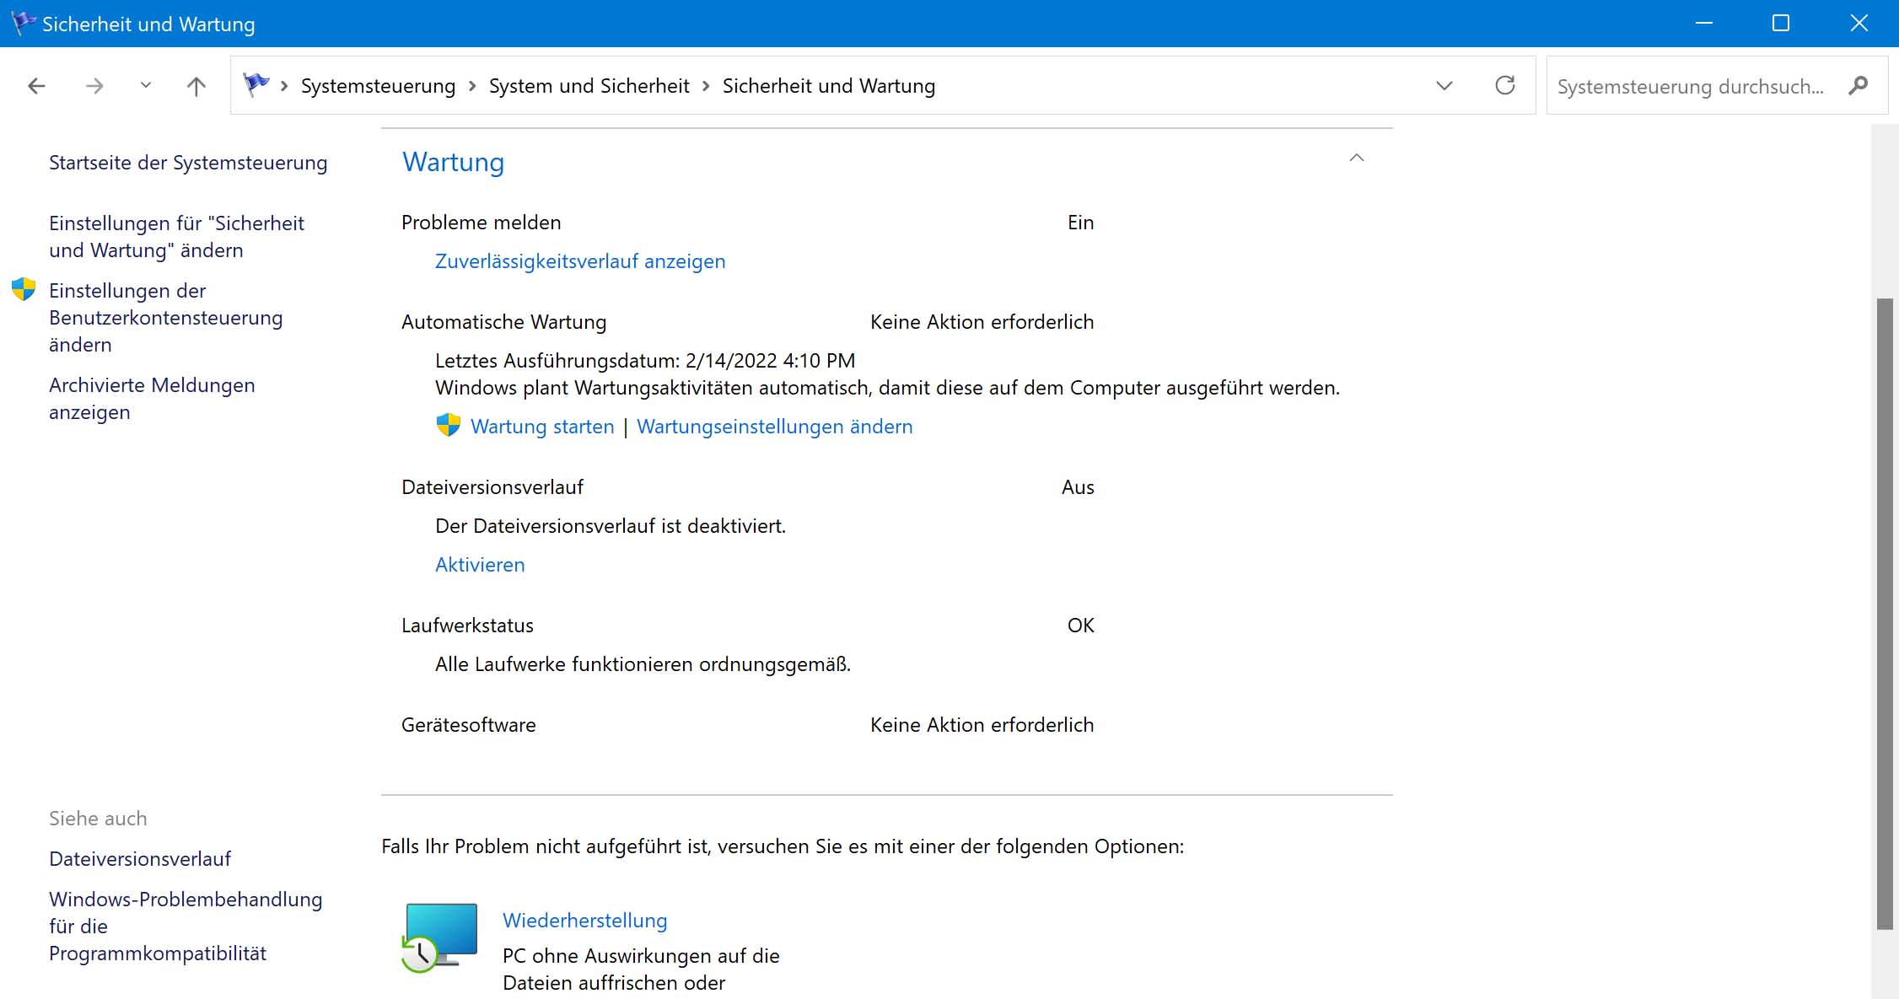This screenshot has width=1899, height=999.
Task: Click Letztes Ausführungsdatum text
Action: click(x=645, y=361)
